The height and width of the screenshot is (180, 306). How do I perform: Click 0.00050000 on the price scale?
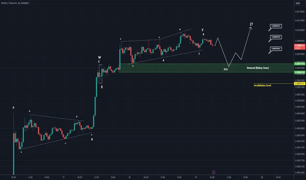pyautogui.click(x=299, y=100)
